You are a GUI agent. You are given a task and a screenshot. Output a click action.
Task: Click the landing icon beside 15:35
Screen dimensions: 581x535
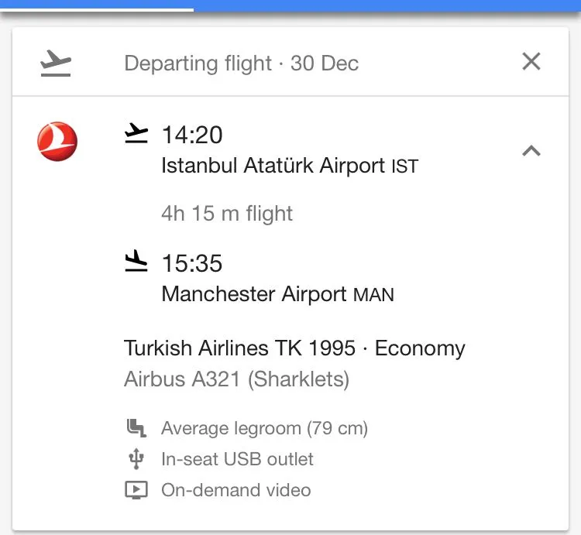point(136,262)
